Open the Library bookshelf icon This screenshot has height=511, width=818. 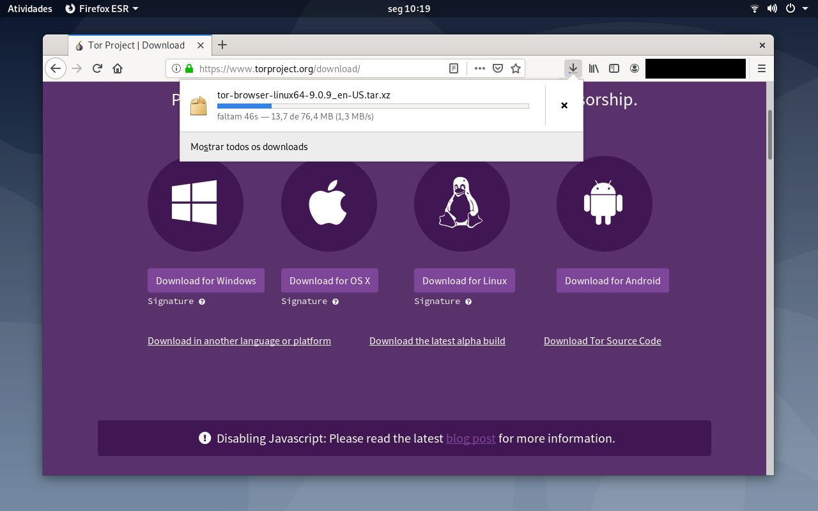tap(594, 68)
